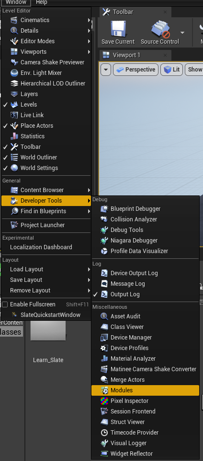Click the Lit view mode button
The height and width of the screenshot is (461, 203).
pos(172,70)
